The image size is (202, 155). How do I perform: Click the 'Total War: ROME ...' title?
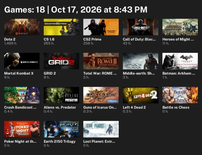[100, 73]
